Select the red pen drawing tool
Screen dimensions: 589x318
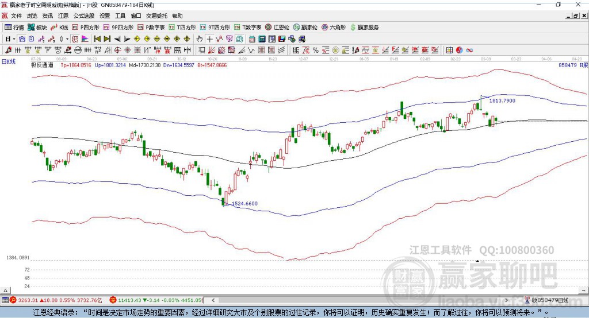tap(8, 51)
